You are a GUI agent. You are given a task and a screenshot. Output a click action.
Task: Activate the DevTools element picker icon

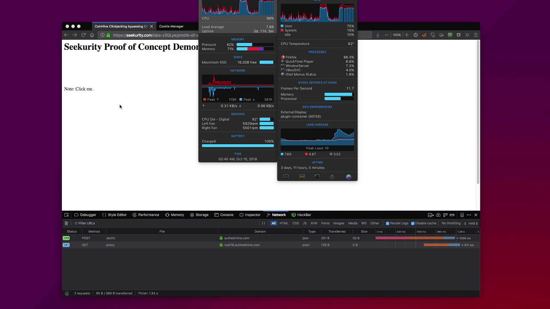tap(67, 215)
